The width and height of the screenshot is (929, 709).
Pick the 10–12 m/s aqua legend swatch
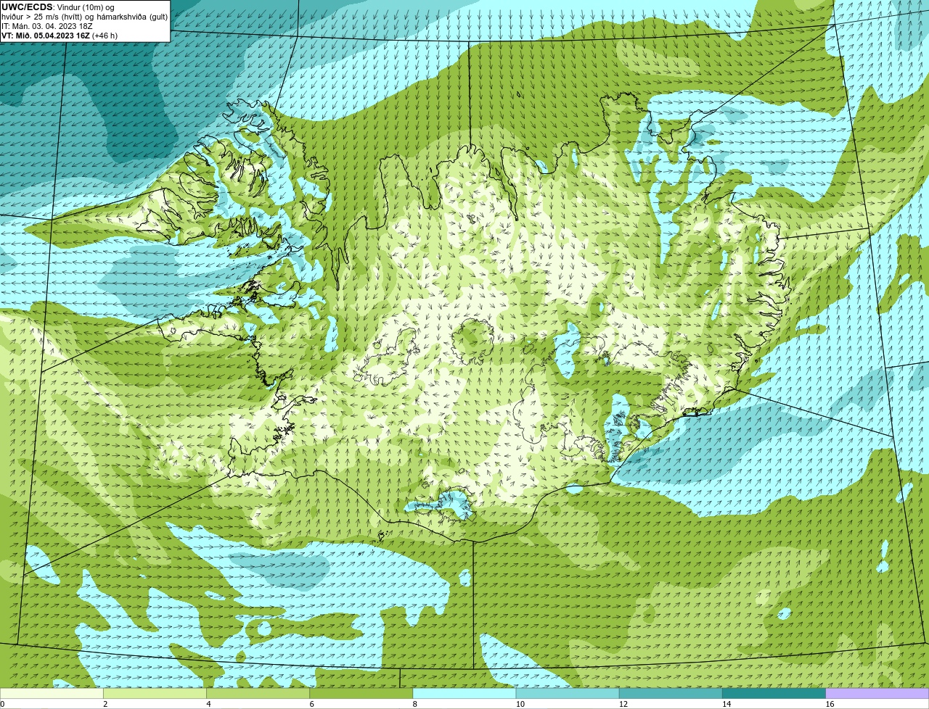(568, 693)
